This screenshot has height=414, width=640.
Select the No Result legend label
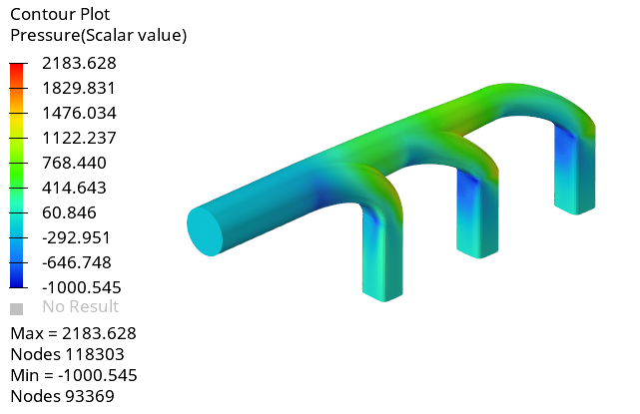point(80,307)
